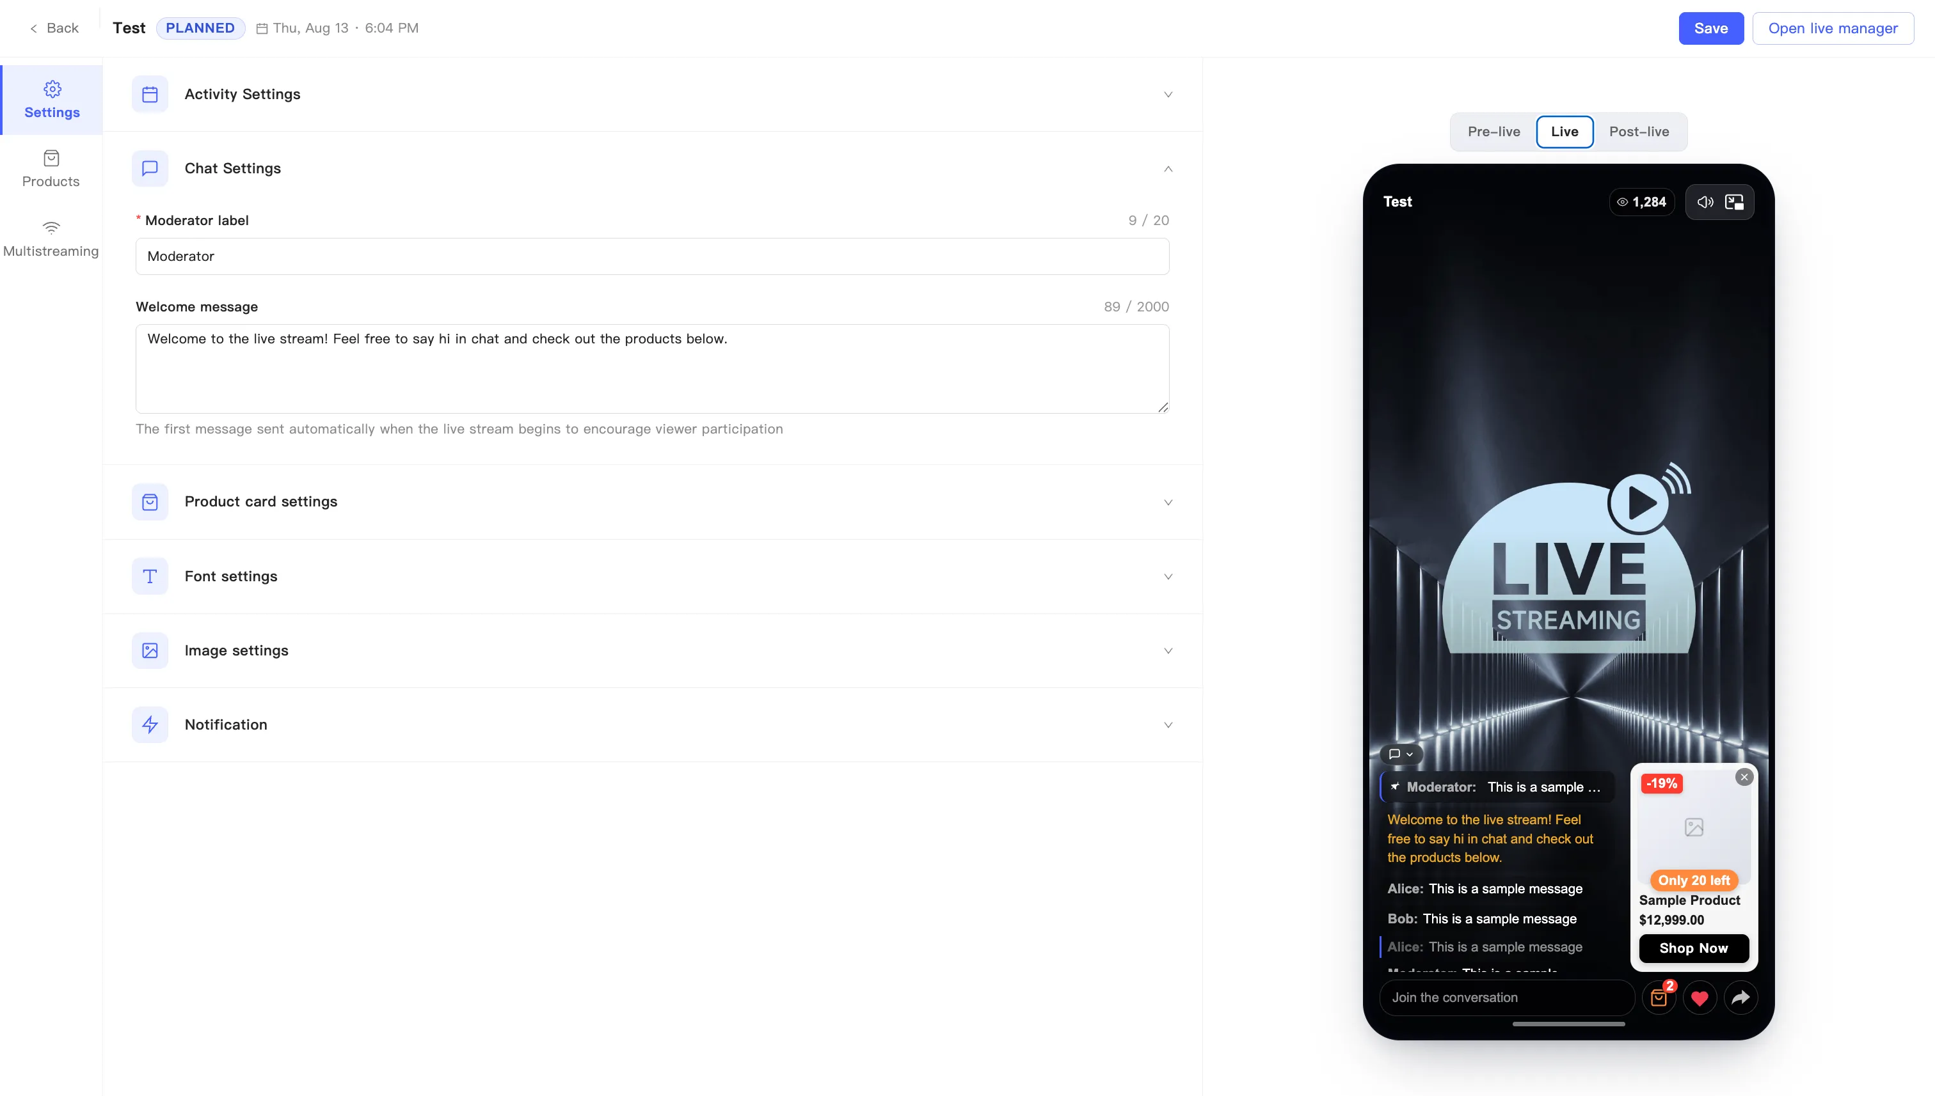Image resolution: width=1935 pixels, height=1096 pixels.
Task: Collapse the Chat Settings section
Action: coord(1168,169)
